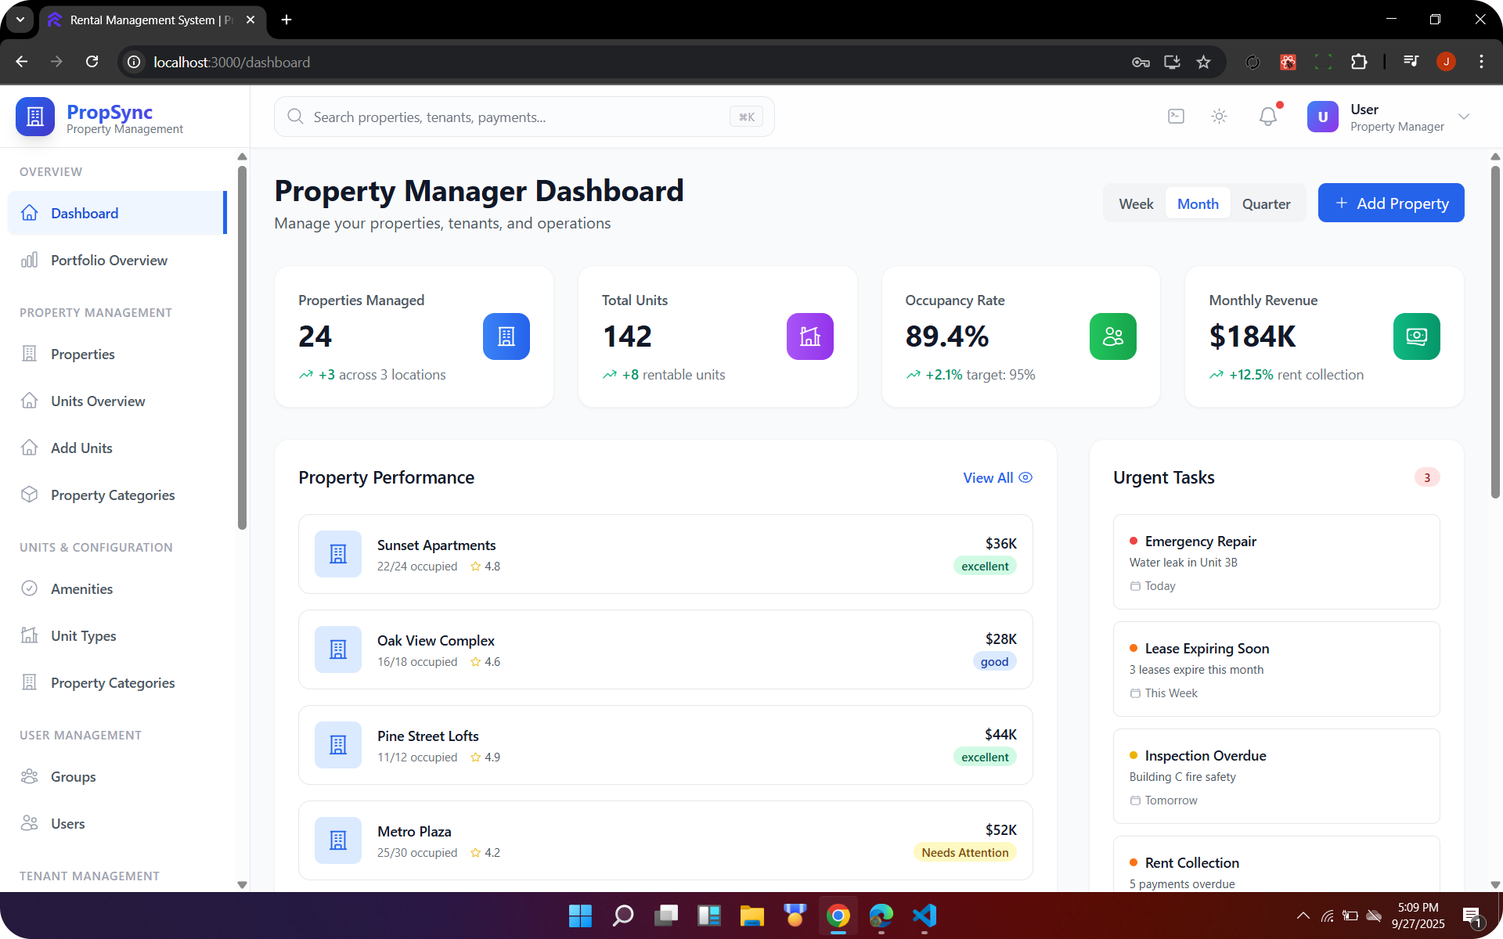Open the browser Extensions puzzle icon
This screenshot has width=1503, height=939.
tap(1359, 62)
